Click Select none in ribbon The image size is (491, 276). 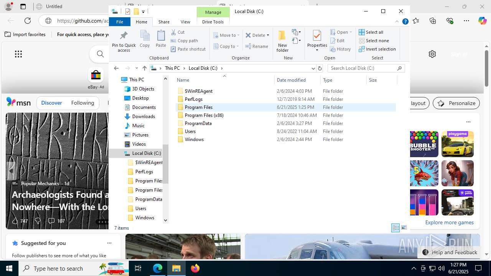click(374, 41)
